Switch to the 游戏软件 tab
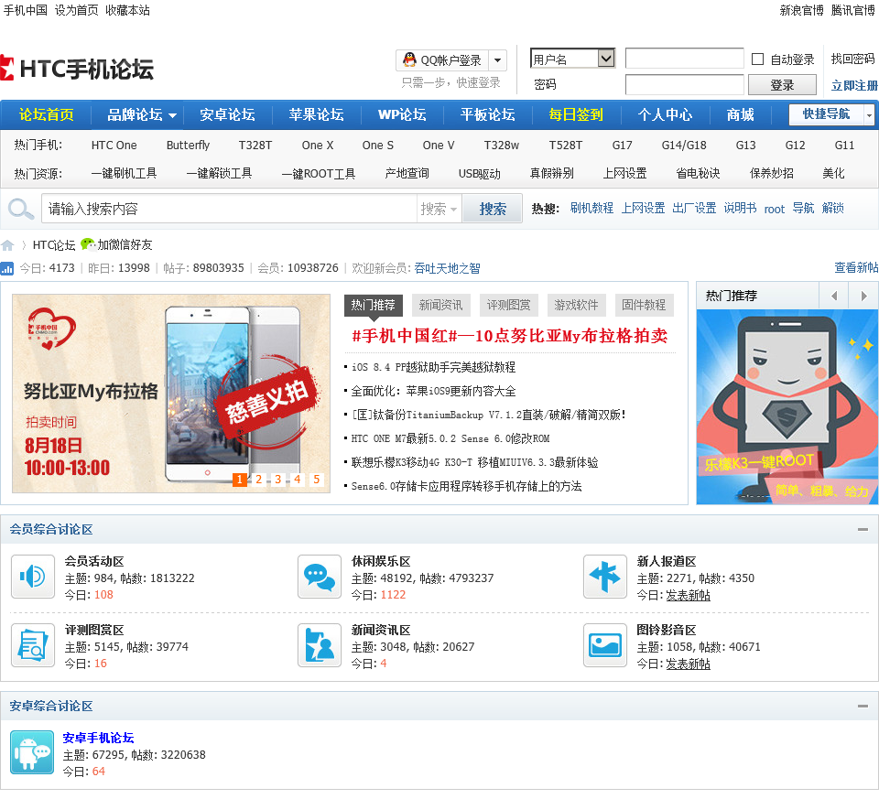 (x=576, y=305)
